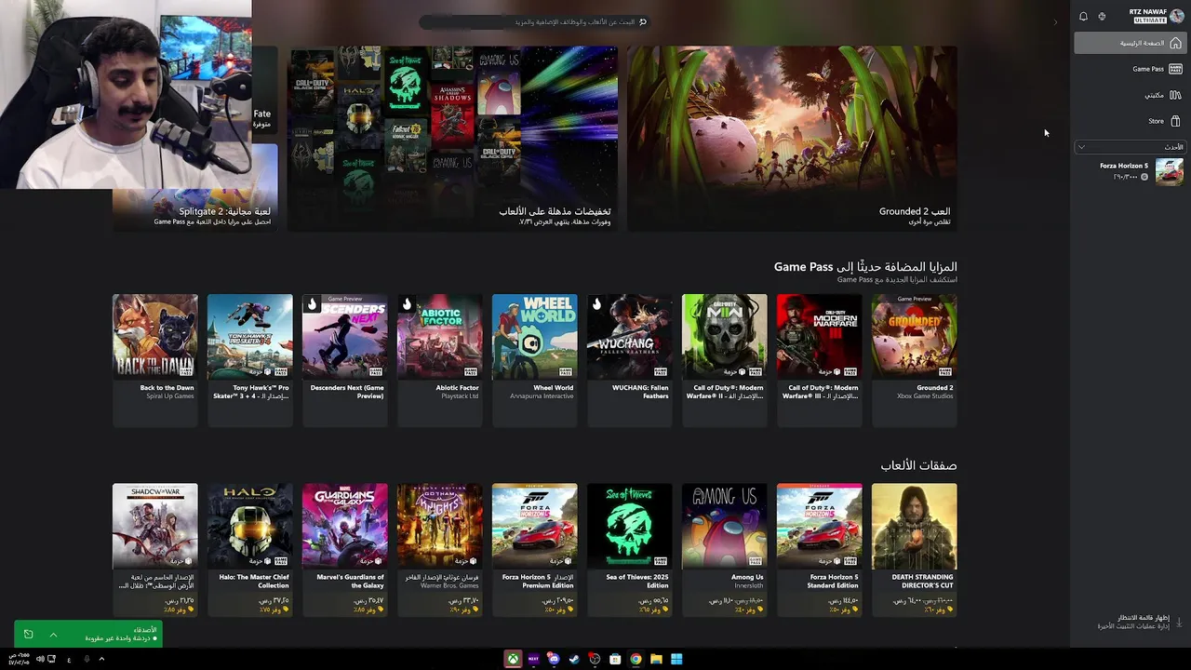Open the Game Pass sidebar item
Viewport: 1191px width, 670px height.
pos(1130,69)
